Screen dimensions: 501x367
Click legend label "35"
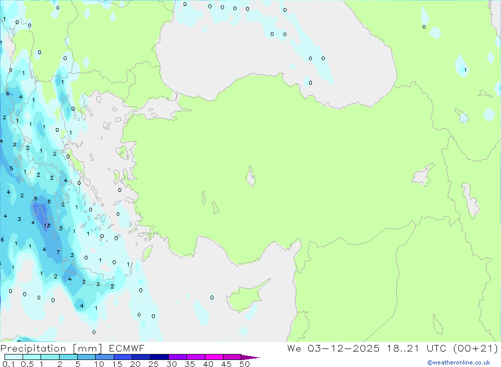[x=190, y=364]
